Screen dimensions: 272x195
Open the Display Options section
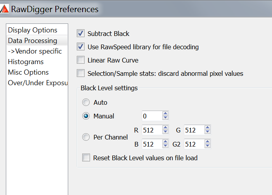tap(37, 30)
